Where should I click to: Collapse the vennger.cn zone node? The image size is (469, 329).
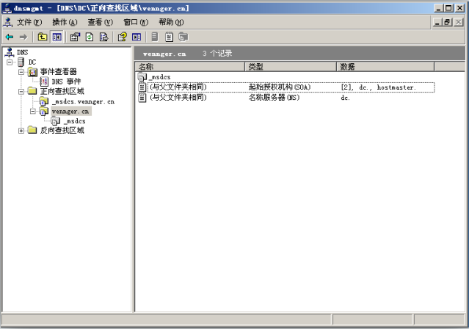coord(32,112)
